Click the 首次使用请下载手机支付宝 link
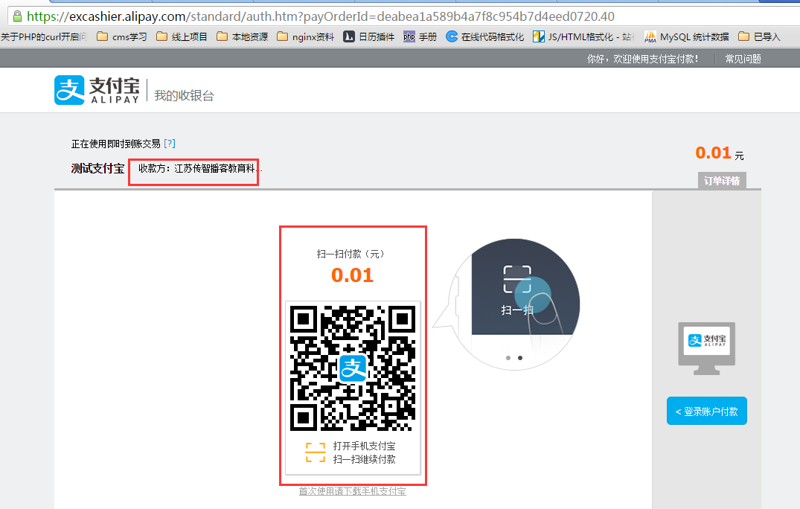The width and height of the screenshot is (800, 509). point(352,491)
